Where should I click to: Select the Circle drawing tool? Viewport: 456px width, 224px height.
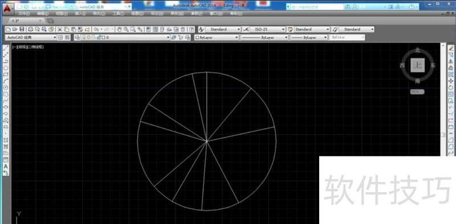coord(6,88)
